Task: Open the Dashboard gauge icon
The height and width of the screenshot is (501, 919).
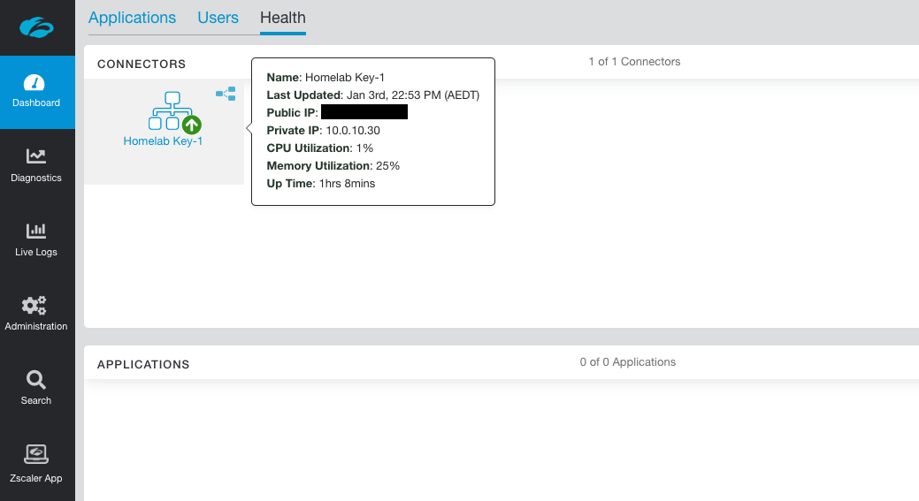Action: [x=36, y=83]
